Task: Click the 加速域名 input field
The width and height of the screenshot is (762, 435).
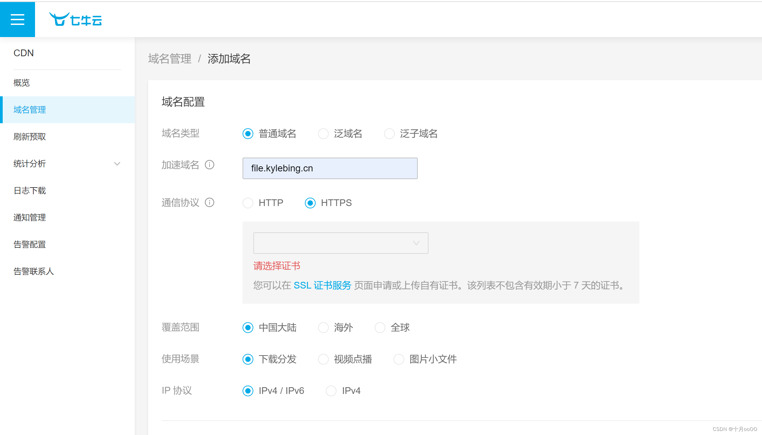Action: 330,168
